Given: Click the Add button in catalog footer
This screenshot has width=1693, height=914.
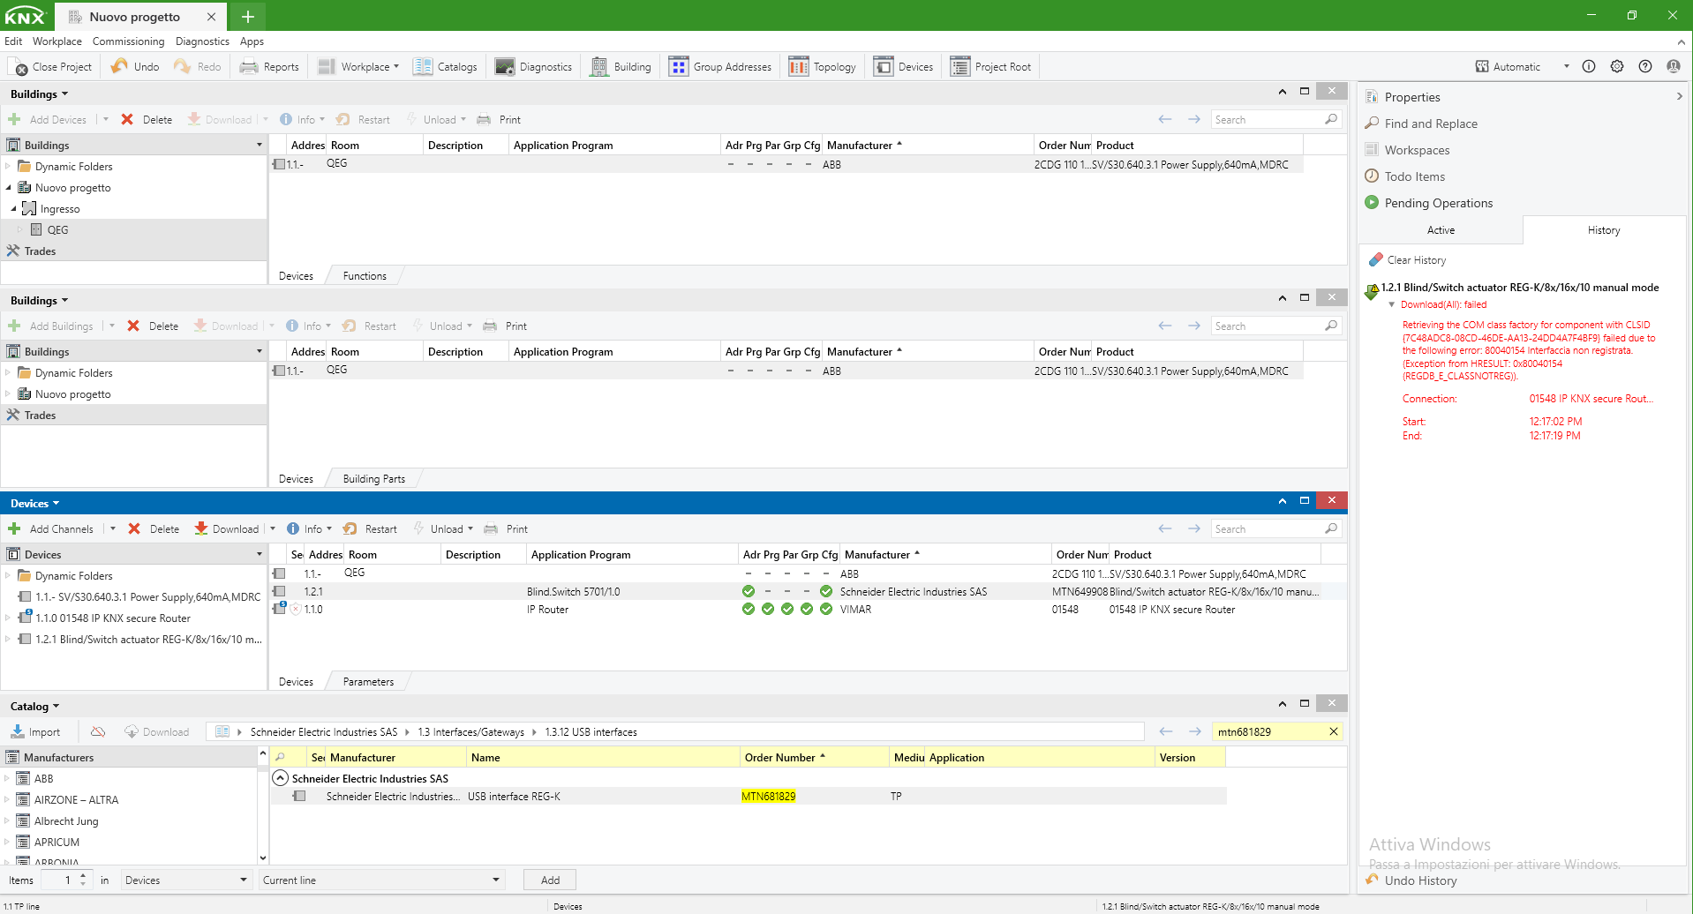Looking at the screenshot, I should 550,880.
